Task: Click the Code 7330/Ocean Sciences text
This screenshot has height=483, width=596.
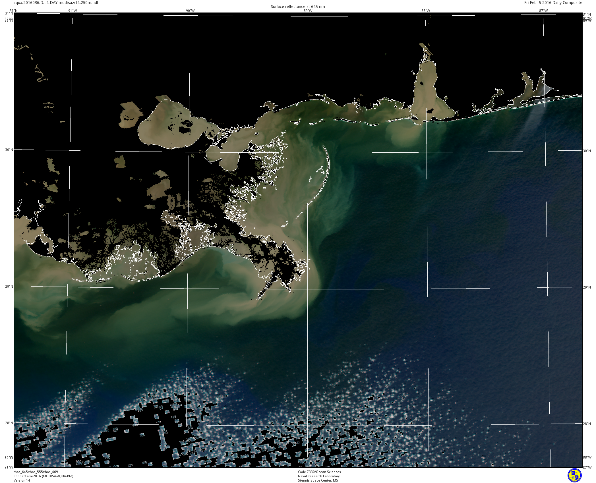Action: 319,472
